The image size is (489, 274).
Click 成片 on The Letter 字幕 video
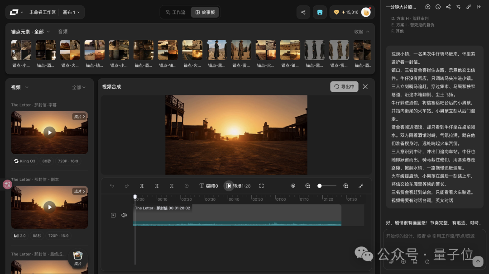coord(79,117)
